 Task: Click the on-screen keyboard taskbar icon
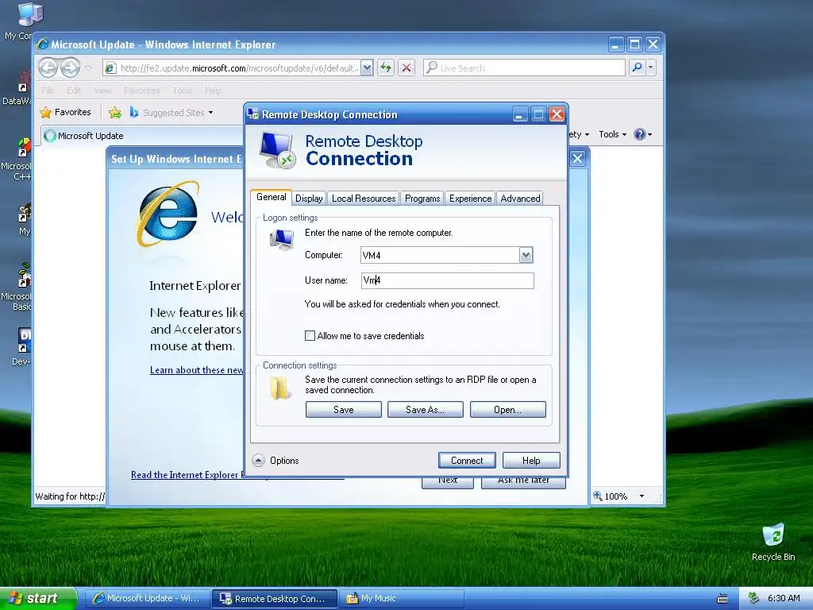click(722, 599)
